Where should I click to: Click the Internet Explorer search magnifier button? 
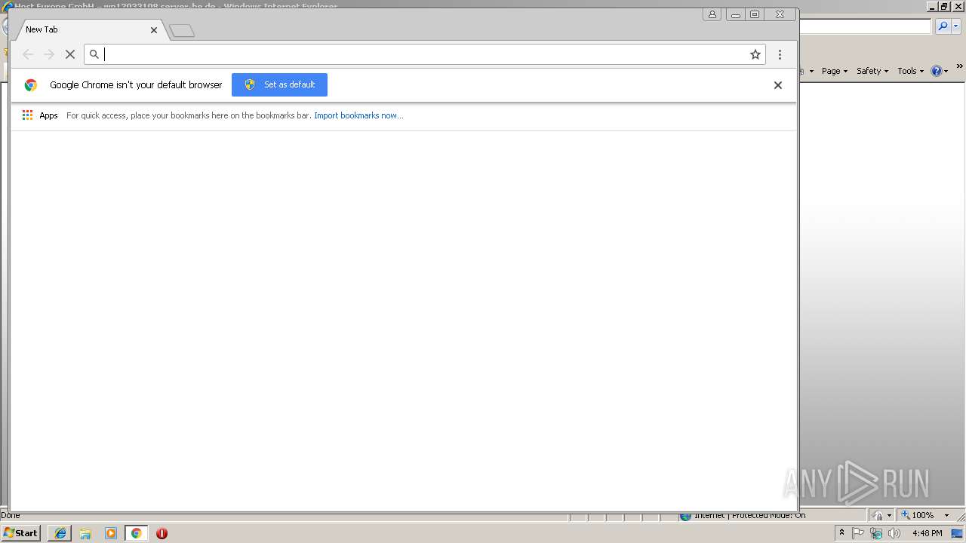[x=943, y=26]
